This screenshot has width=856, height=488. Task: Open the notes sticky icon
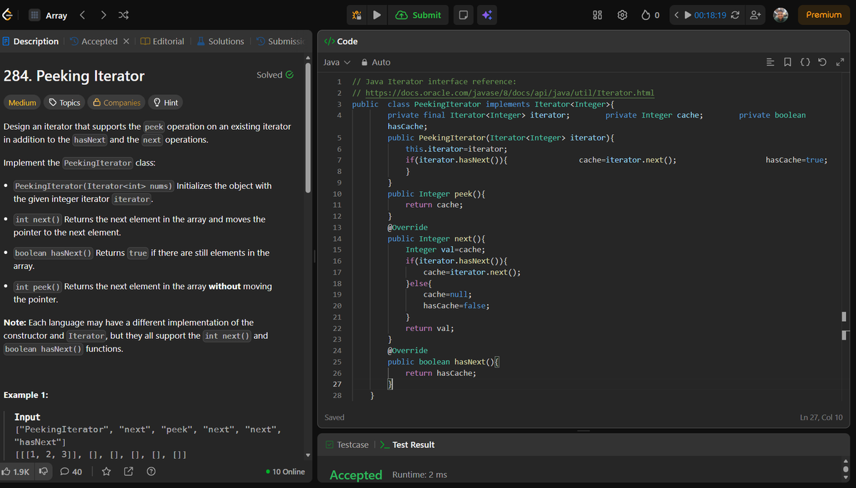coord(463,15)
